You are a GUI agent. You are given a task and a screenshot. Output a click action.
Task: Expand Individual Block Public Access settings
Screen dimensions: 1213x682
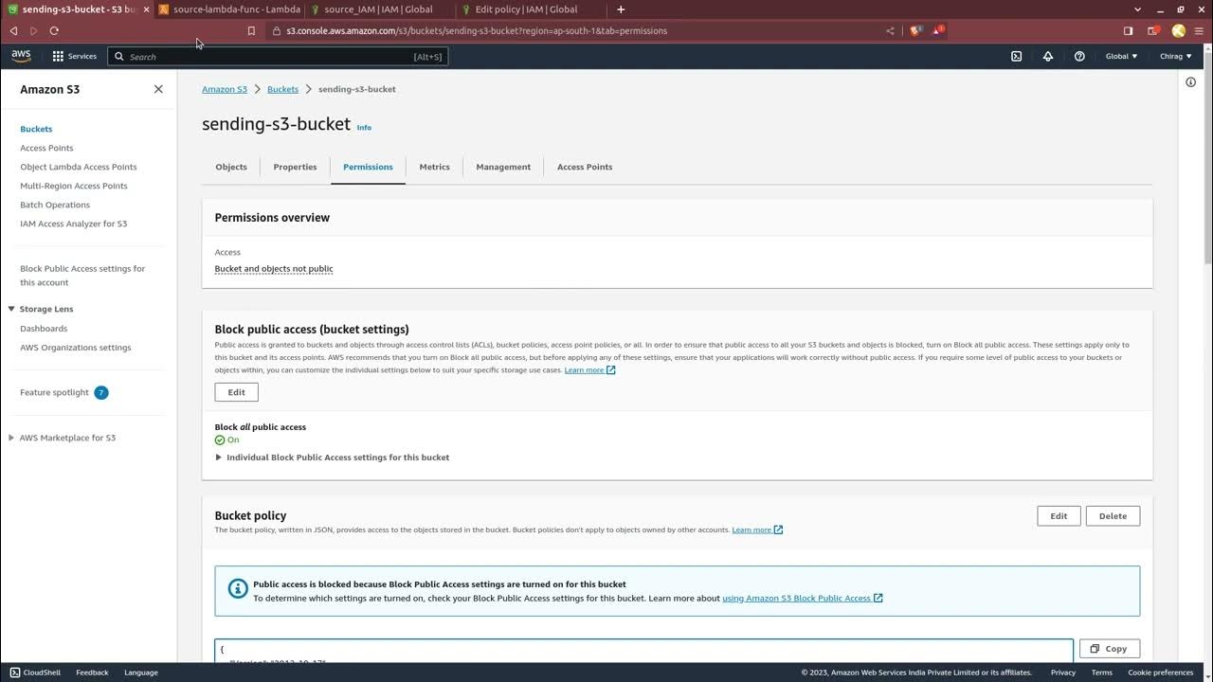pyautogui.click(x=333, y=458)
